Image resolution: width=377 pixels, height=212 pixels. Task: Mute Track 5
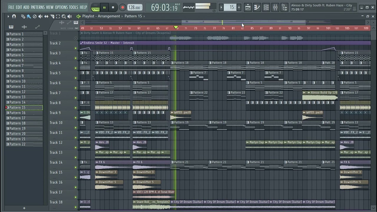(76, 78)
